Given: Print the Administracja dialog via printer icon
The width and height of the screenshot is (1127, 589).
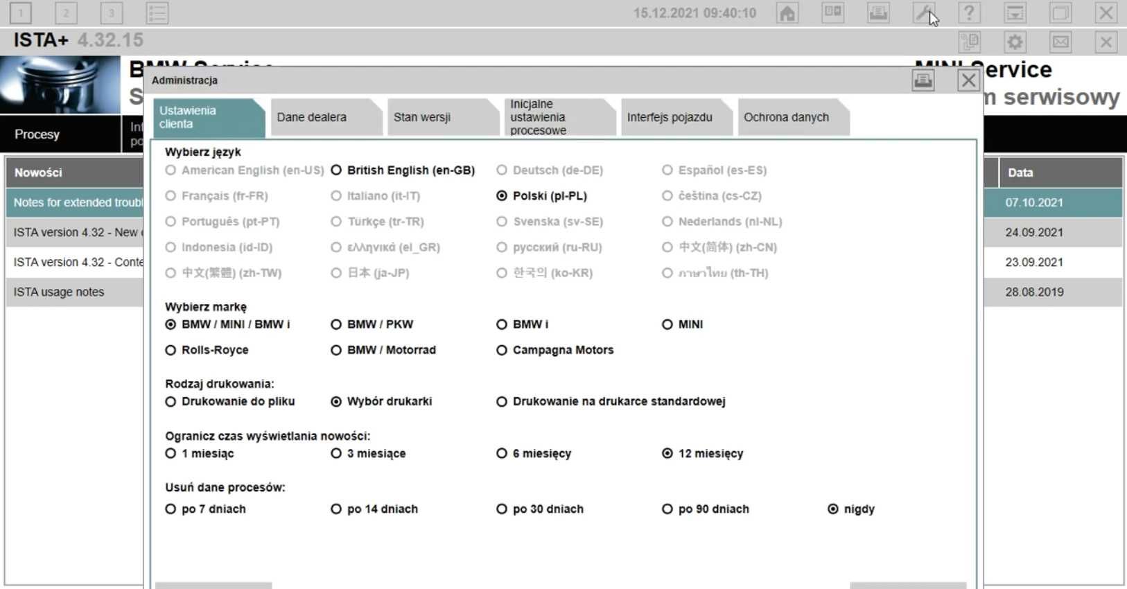Looking at the screenshot, I should click(923, 80).
